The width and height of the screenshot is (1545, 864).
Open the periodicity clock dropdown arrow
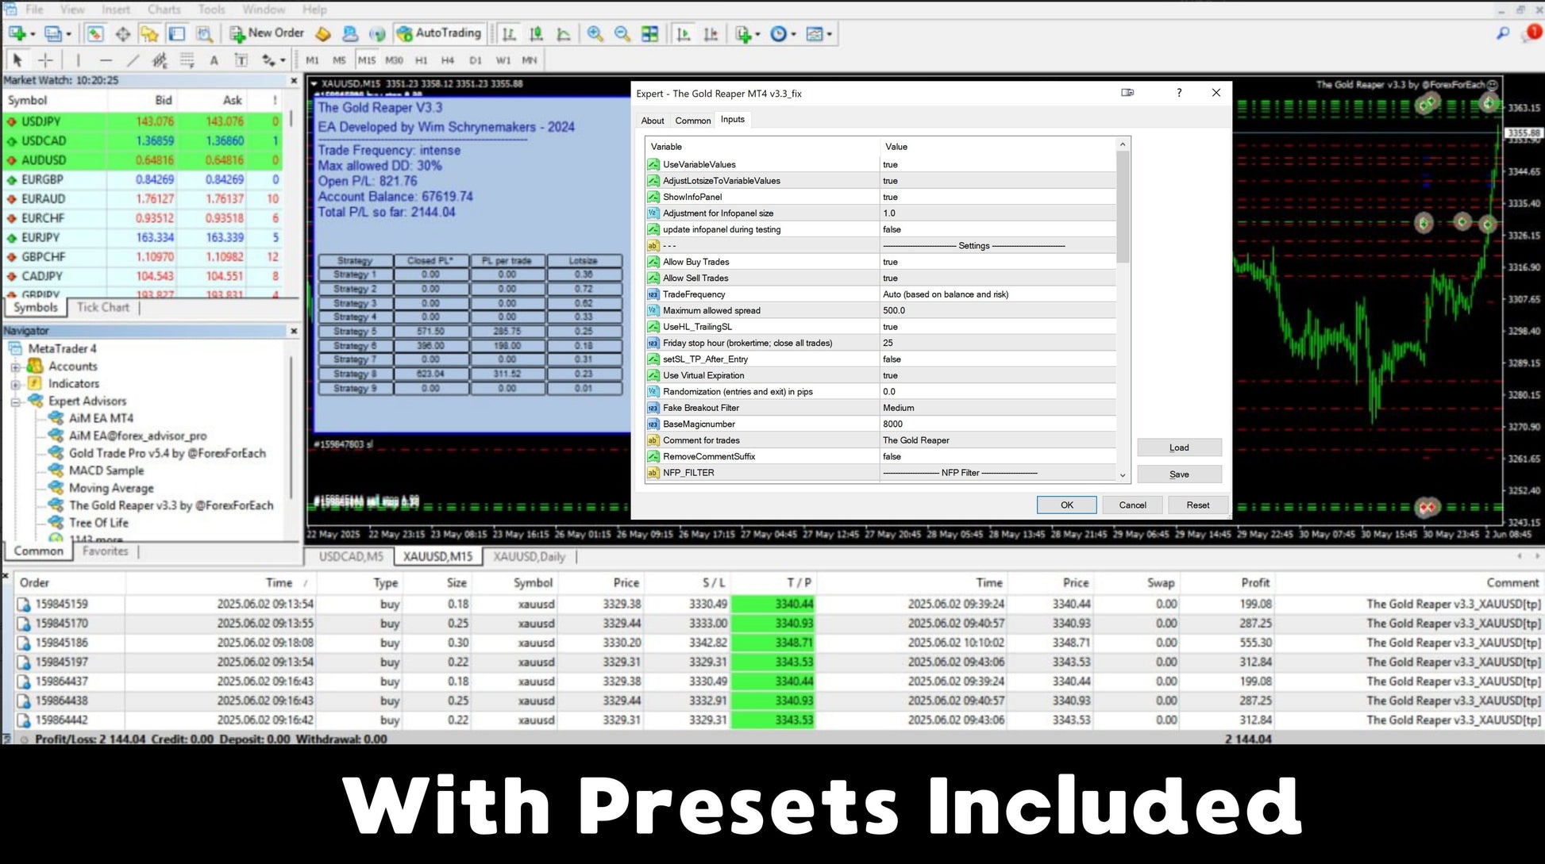[x=793, y=34]
